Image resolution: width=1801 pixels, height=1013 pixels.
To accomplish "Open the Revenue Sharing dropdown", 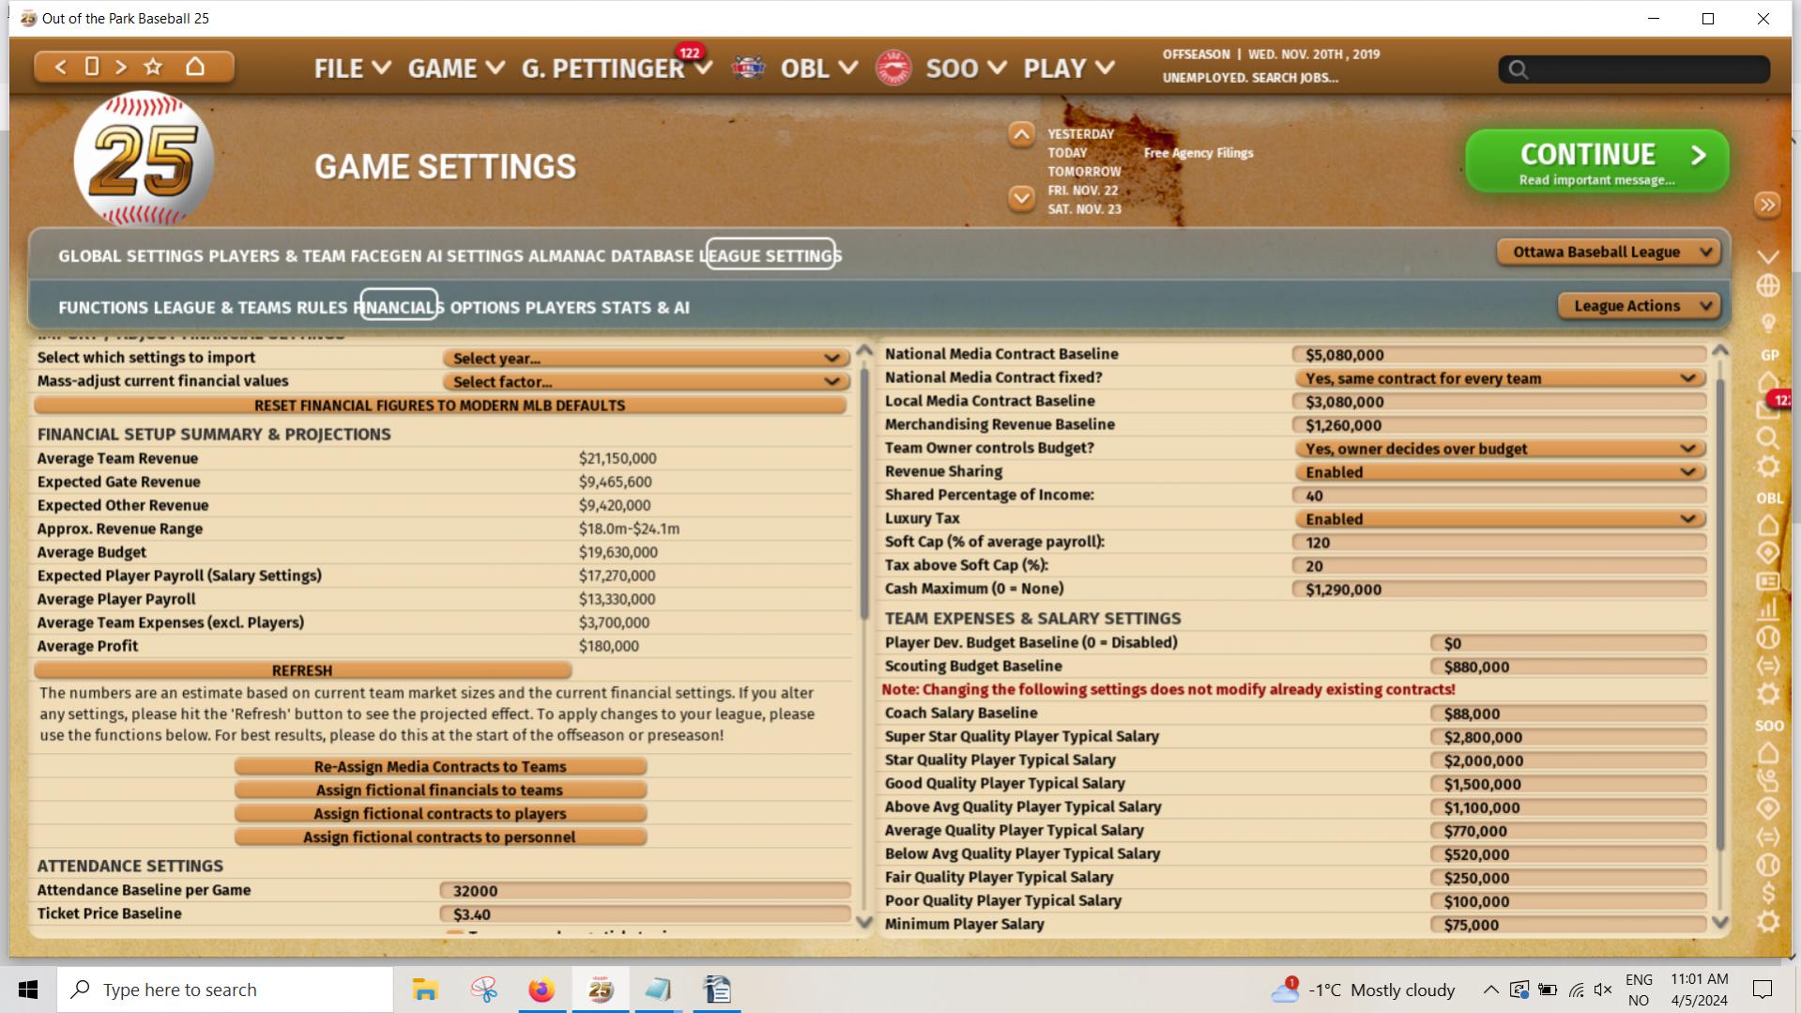I will pyautogui.click(x=1499, y=472).
